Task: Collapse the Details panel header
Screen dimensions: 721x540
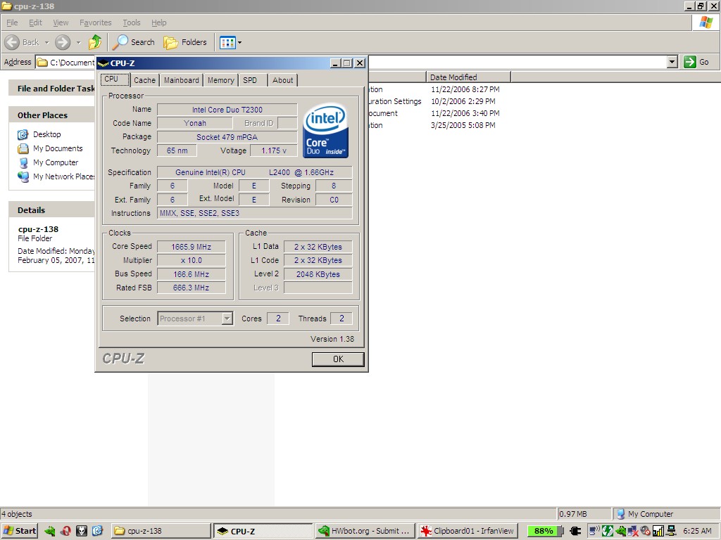Action: point(51,210)
